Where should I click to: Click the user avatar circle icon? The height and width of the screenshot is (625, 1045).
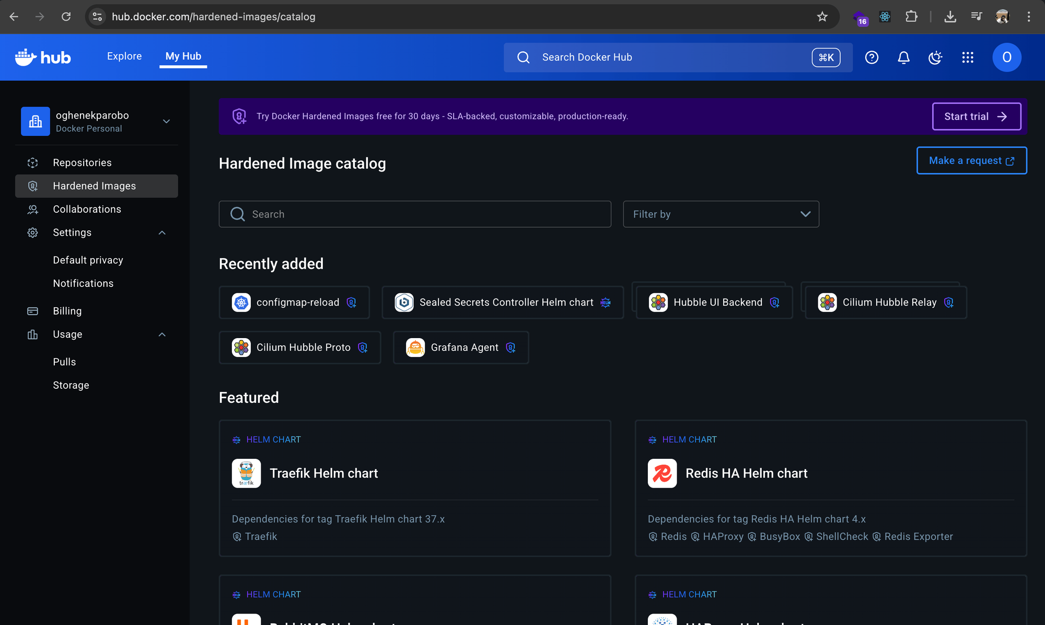pos(1006,57)
